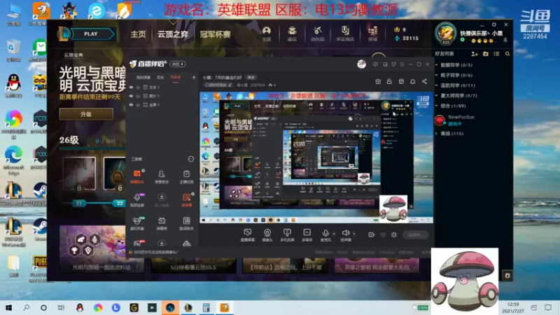Collapse the 综合 (1/89) friend group
The image size is (560, 315).
point(436,106)
